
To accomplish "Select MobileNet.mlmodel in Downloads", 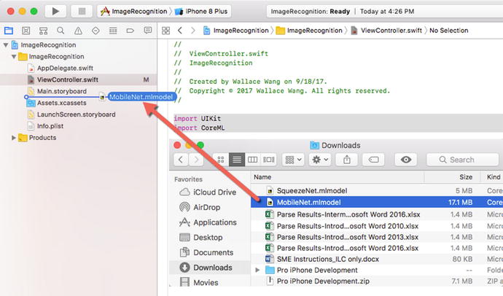I will tap(377, 203).
